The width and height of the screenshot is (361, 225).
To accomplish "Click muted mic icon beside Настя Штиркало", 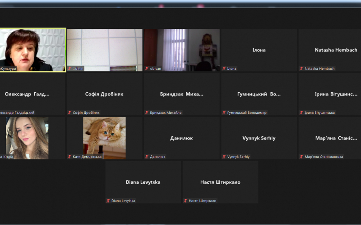I will click(x=185, y=201).
